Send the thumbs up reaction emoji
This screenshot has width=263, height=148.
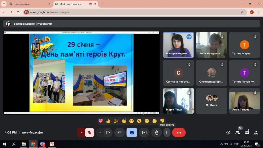[108, 121]
